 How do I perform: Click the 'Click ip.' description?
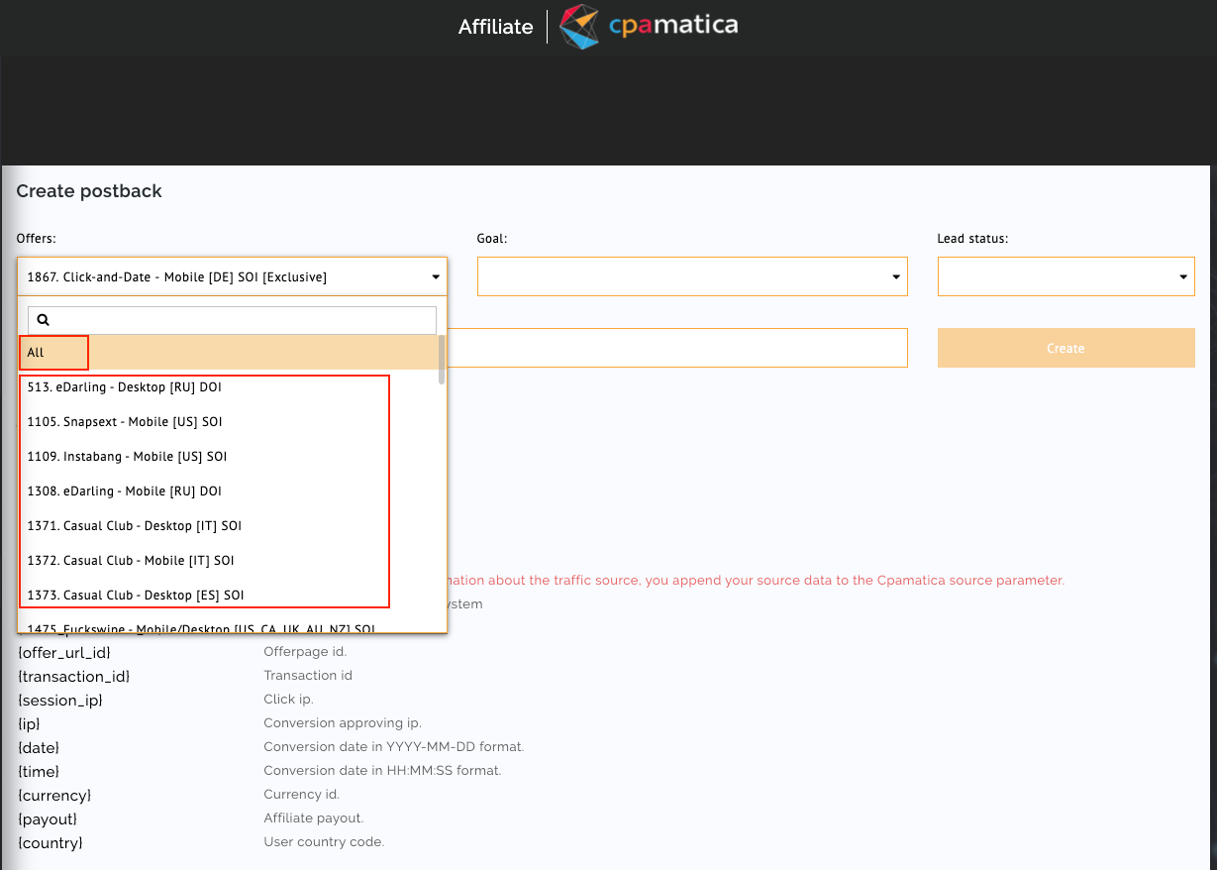point(288,700)
